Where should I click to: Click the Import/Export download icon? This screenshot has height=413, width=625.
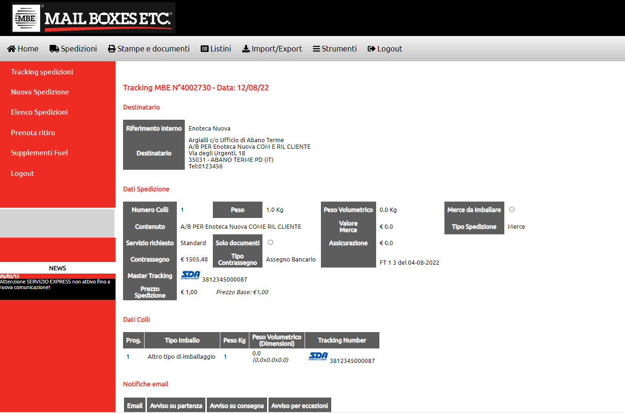246,49
